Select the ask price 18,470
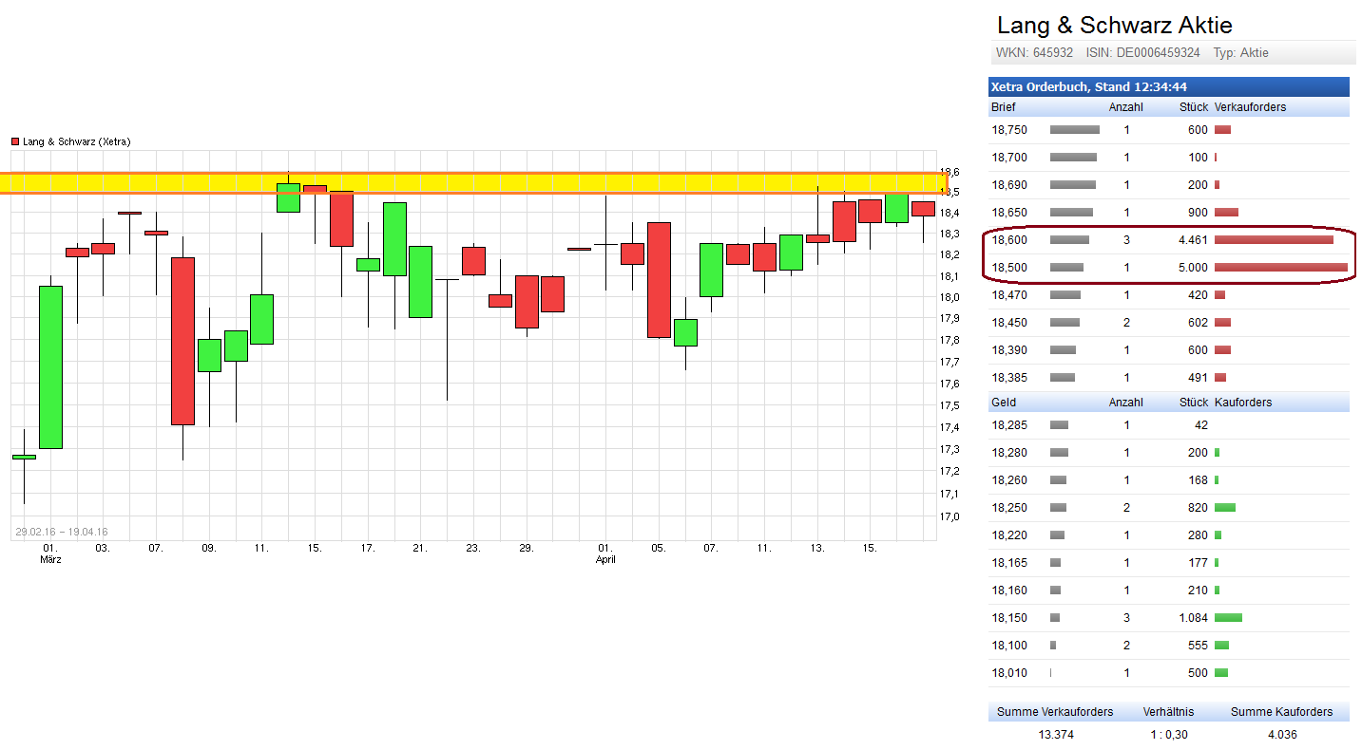This screenshot has height=750, width=1362. (1009, 295)
